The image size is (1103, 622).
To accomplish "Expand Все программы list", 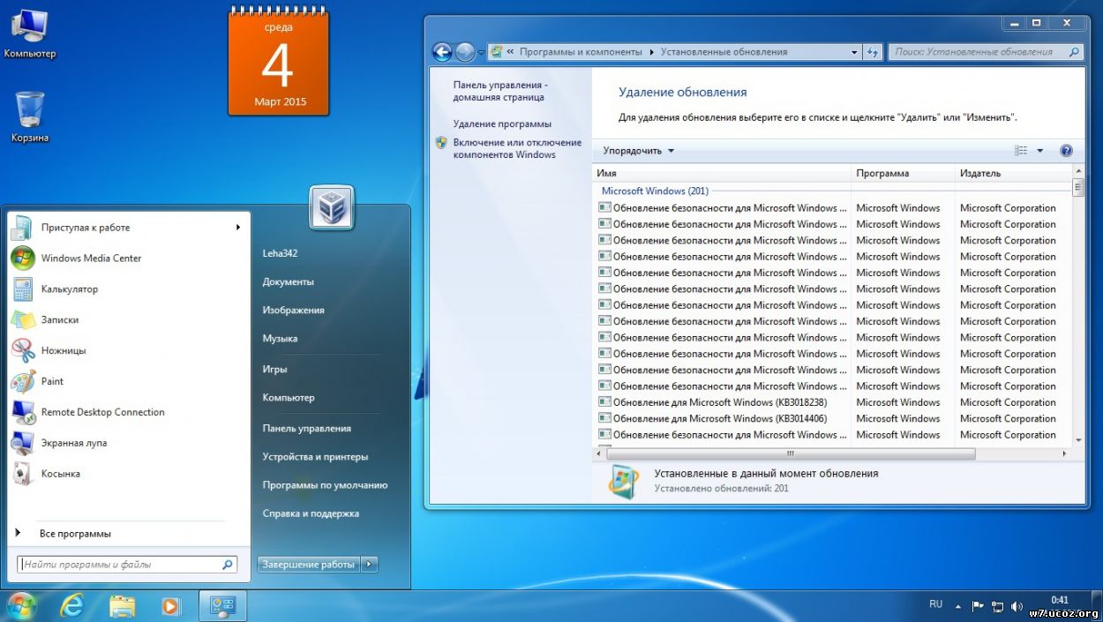I will coord(75,534).
